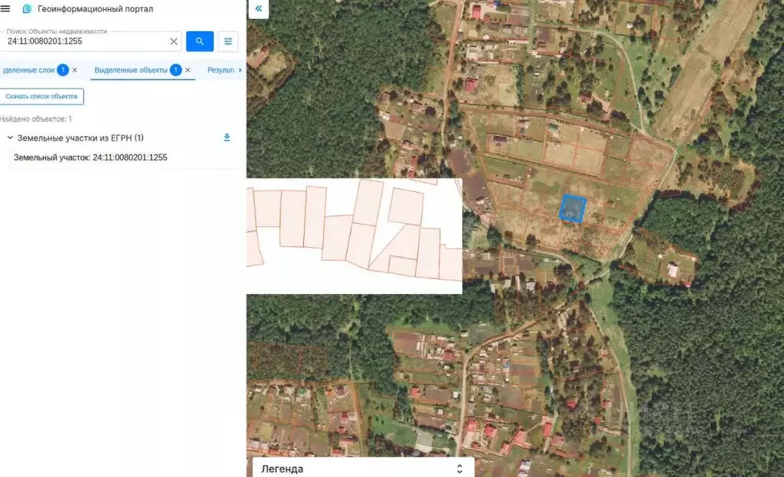Collapse the Земельные участки из ЕГРН group
784x477 pixels.
(9, 138)
